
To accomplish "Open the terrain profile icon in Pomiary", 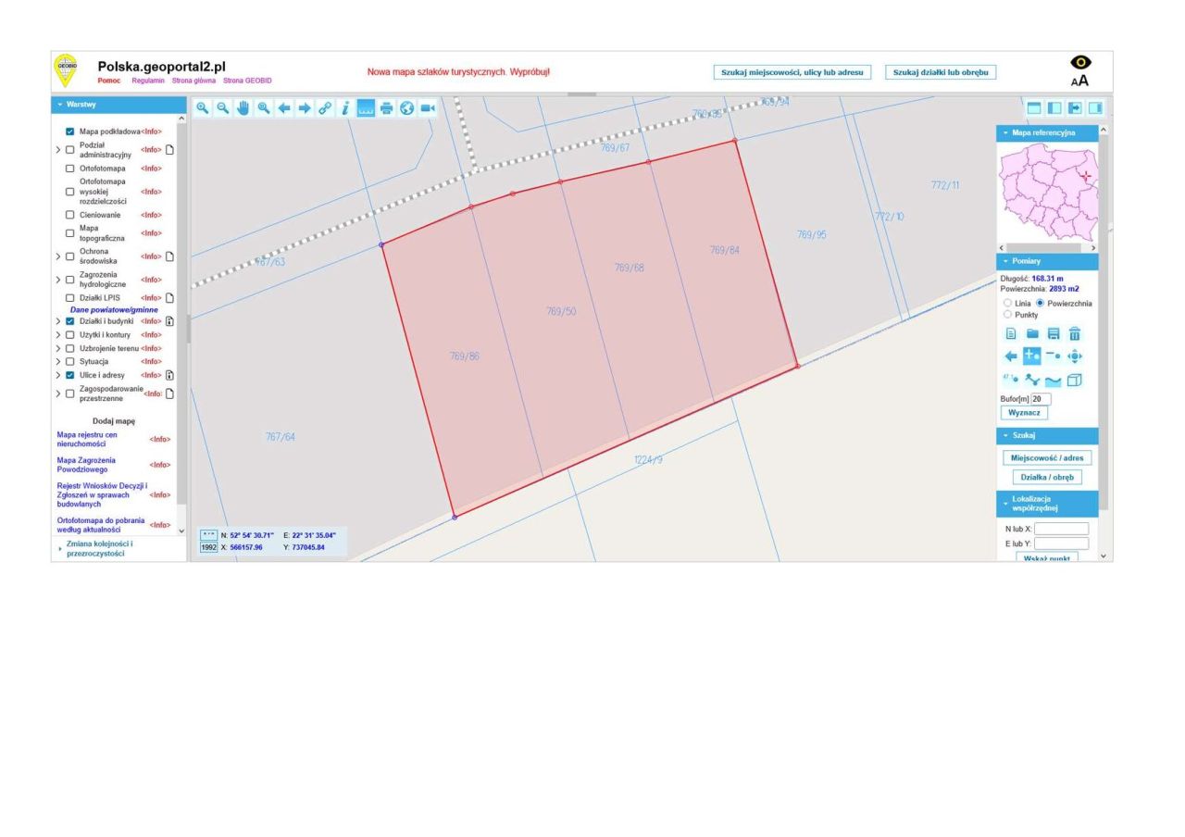I will [x=1053, y=381].
